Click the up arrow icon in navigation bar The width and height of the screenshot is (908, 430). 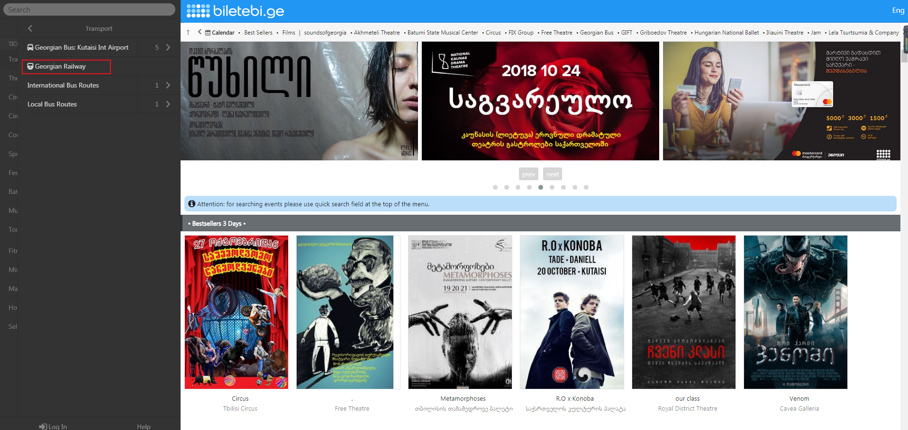(188, 33)
